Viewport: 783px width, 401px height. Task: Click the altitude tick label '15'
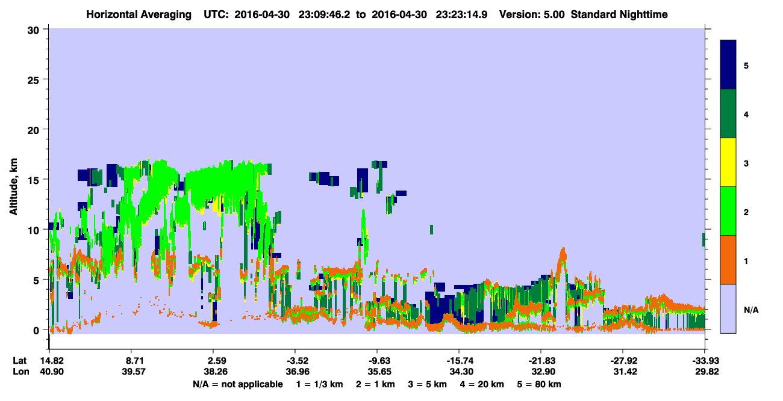[x=35, y=180]
